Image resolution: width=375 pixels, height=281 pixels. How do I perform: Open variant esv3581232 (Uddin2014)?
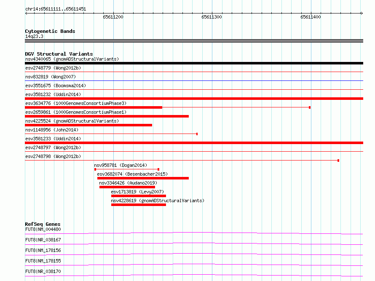coord(53,94)
